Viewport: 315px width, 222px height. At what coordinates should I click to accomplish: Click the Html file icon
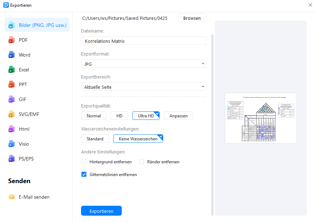(x=11, y=129)
